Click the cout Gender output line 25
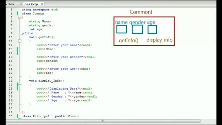 [x=67, y=97]
